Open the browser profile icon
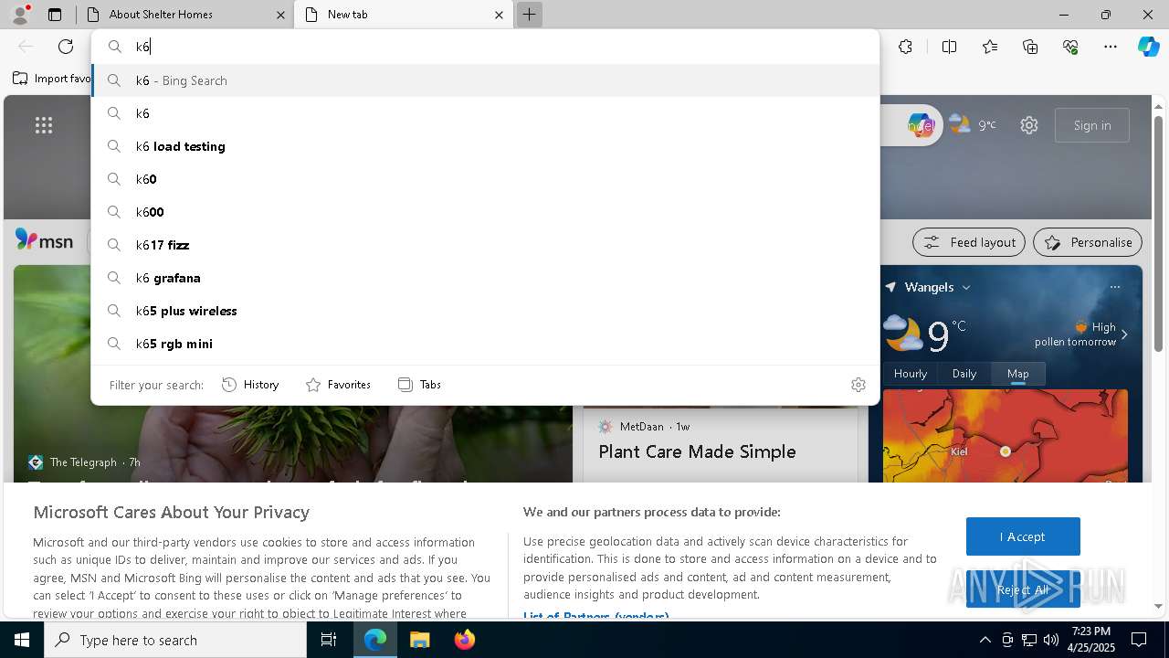Viewport: 1169px width, 658px height. click(20, 14)
